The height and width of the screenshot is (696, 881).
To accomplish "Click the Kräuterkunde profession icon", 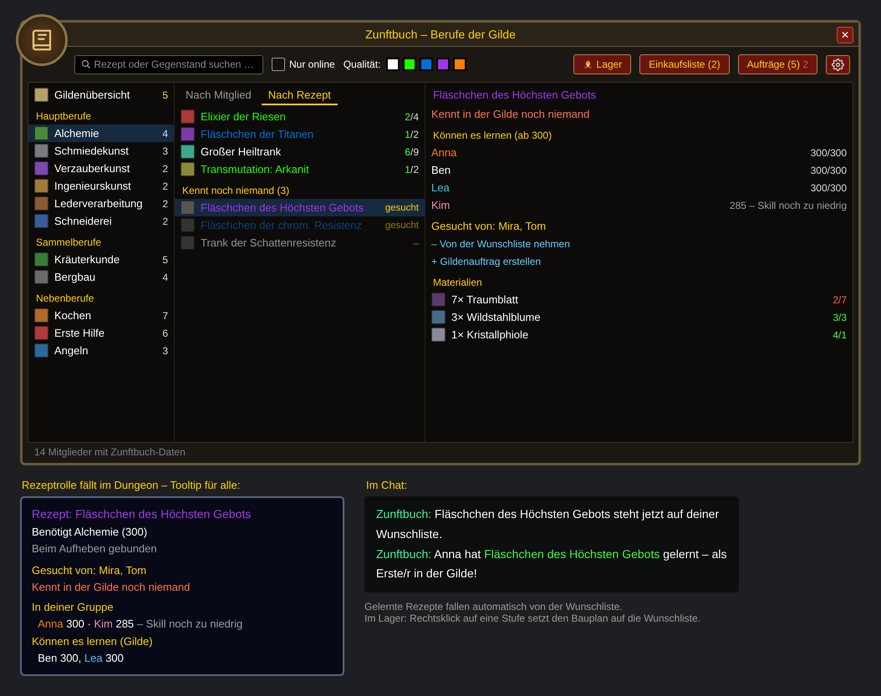I will [x=41, y=259].
